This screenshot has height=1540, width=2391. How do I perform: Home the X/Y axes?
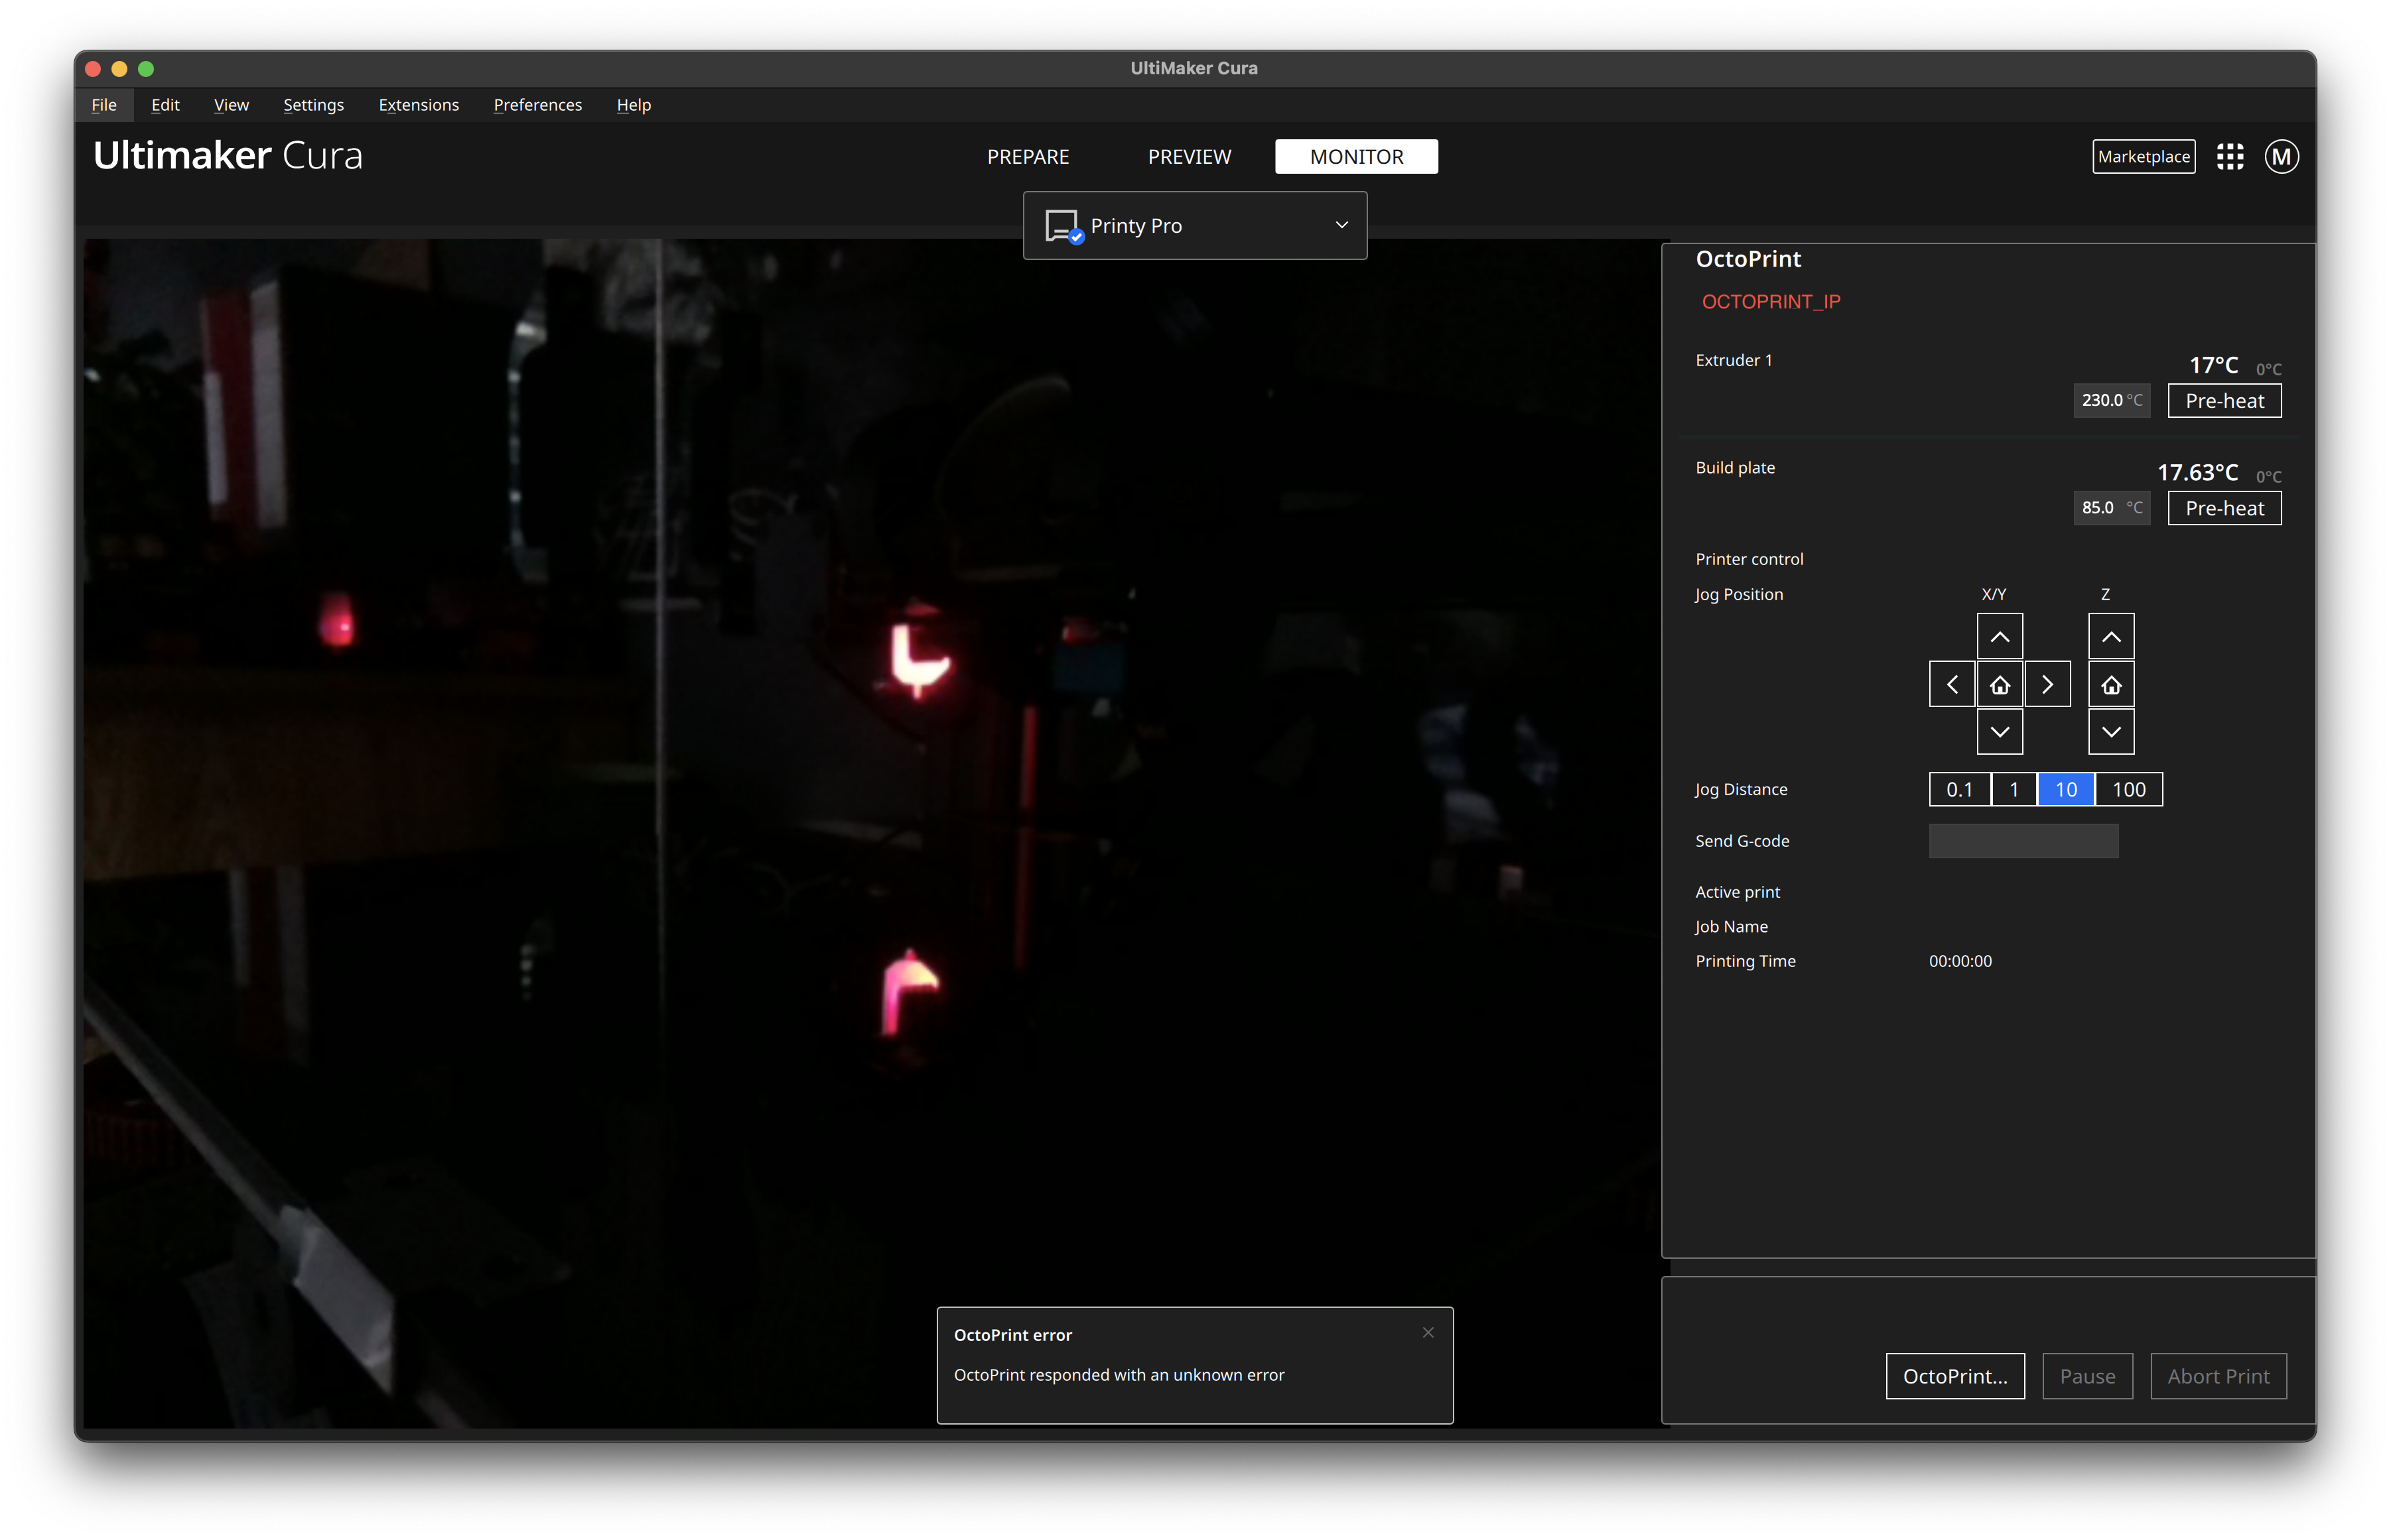pyautogui.click(x=1999, y=683)
